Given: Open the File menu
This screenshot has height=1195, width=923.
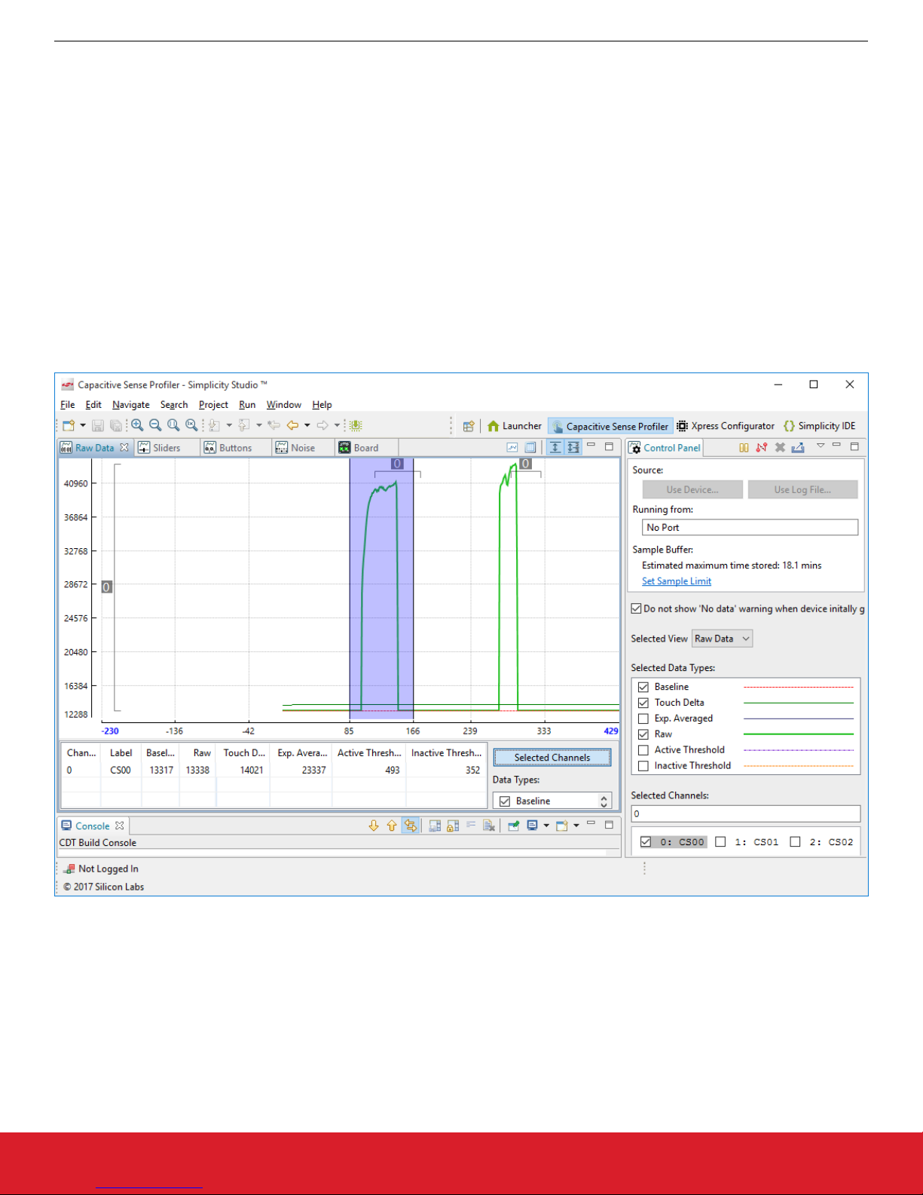Looking at the screenshot, I should [68, 405].
